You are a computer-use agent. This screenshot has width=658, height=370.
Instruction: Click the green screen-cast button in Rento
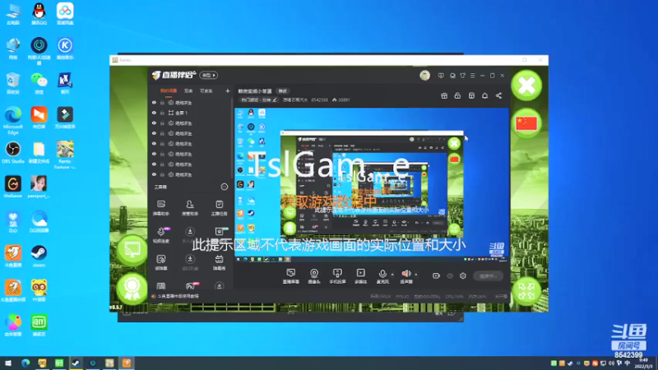pos(132,251)
